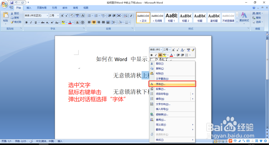Click Align Right icon in ribbon
The height and width of the screenshot is (145, 269).
click(x=99, y=22)
